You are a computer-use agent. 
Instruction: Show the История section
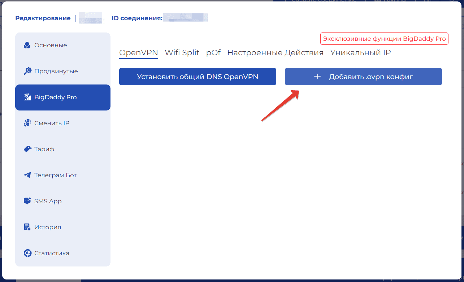tap(63, 227)
